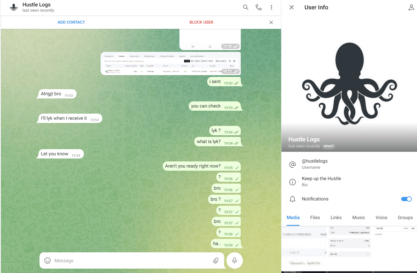Screen dimensions: 417x273
Task: Open the transfers table screenshot in chat
Action: (x=171, y=64)
